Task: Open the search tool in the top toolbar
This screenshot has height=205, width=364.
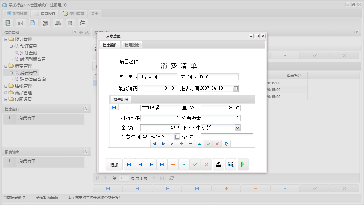Action: click(x=8, y=23)
